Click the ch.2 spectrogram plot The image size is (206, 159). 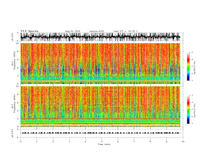(x=100, y=107)
